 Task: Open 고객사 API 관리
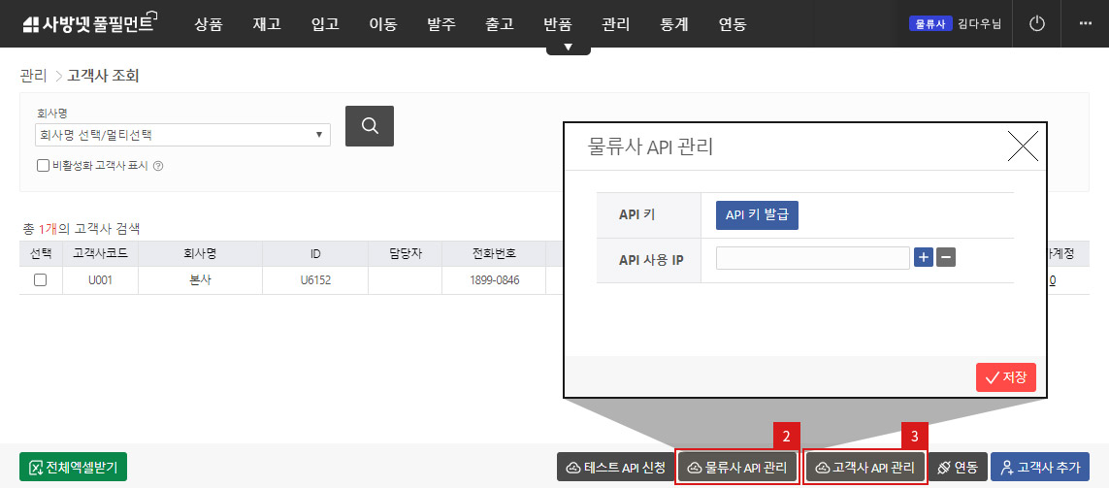pyautogui.click(x=865, y=467)
